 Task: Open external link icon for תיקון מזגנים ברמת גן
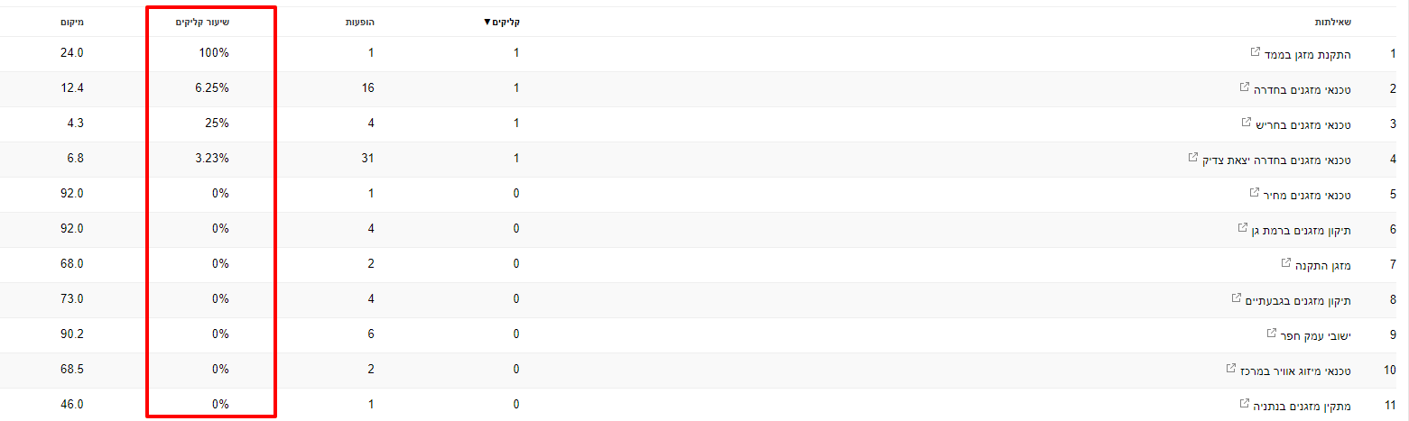click(x=1243, y=228)
